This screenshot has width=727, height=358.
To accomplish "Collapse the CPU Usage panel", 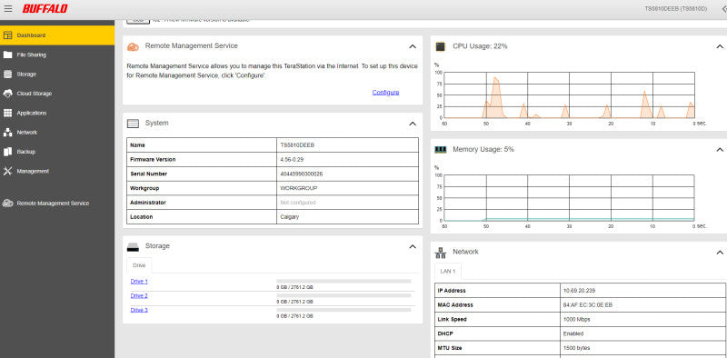I will tap(720, 46).
